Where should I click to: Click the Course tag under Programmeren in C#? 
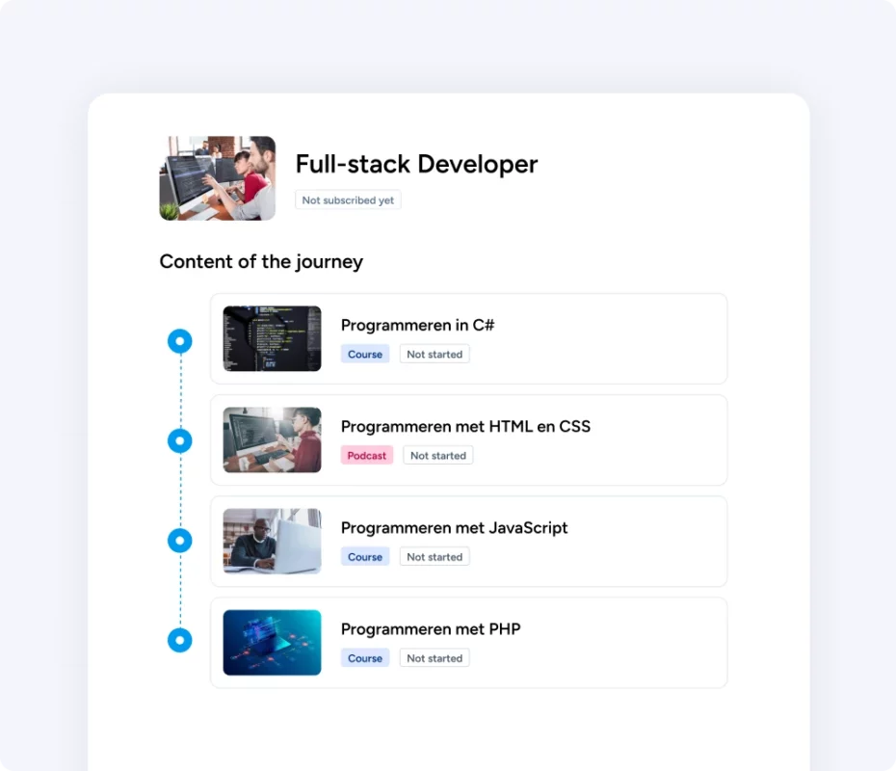(365, 355)
